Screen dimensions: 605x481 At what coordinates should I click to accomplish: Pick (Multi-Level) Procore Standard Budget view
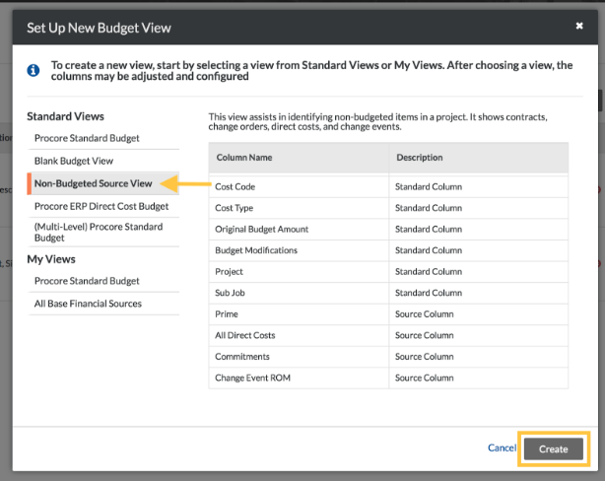point(103,232)
